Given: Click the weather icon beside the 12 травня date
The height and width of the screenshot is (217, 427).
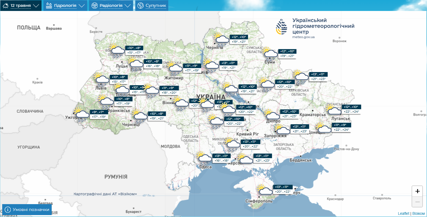Looking at the screenshot, I should (5, 5).
